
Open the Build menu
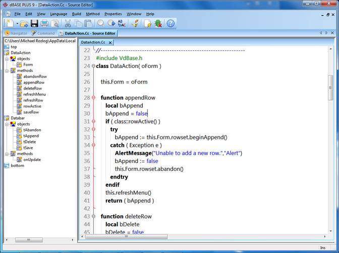tap(77, 14)
